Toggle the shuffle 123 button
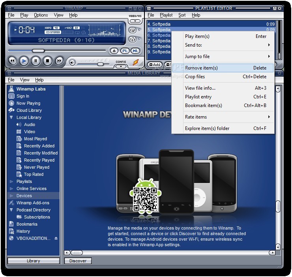The width and height of the screenshot is (292, 277). coord(133,40)
